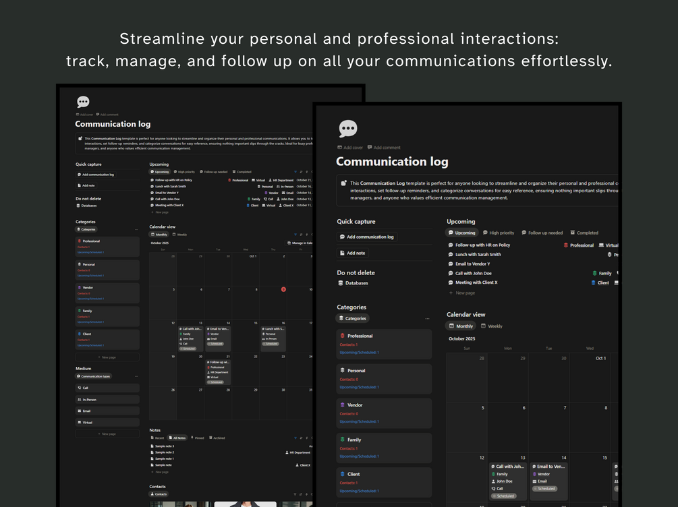Open the Databases link on the back page

click(x=86, y=206)
